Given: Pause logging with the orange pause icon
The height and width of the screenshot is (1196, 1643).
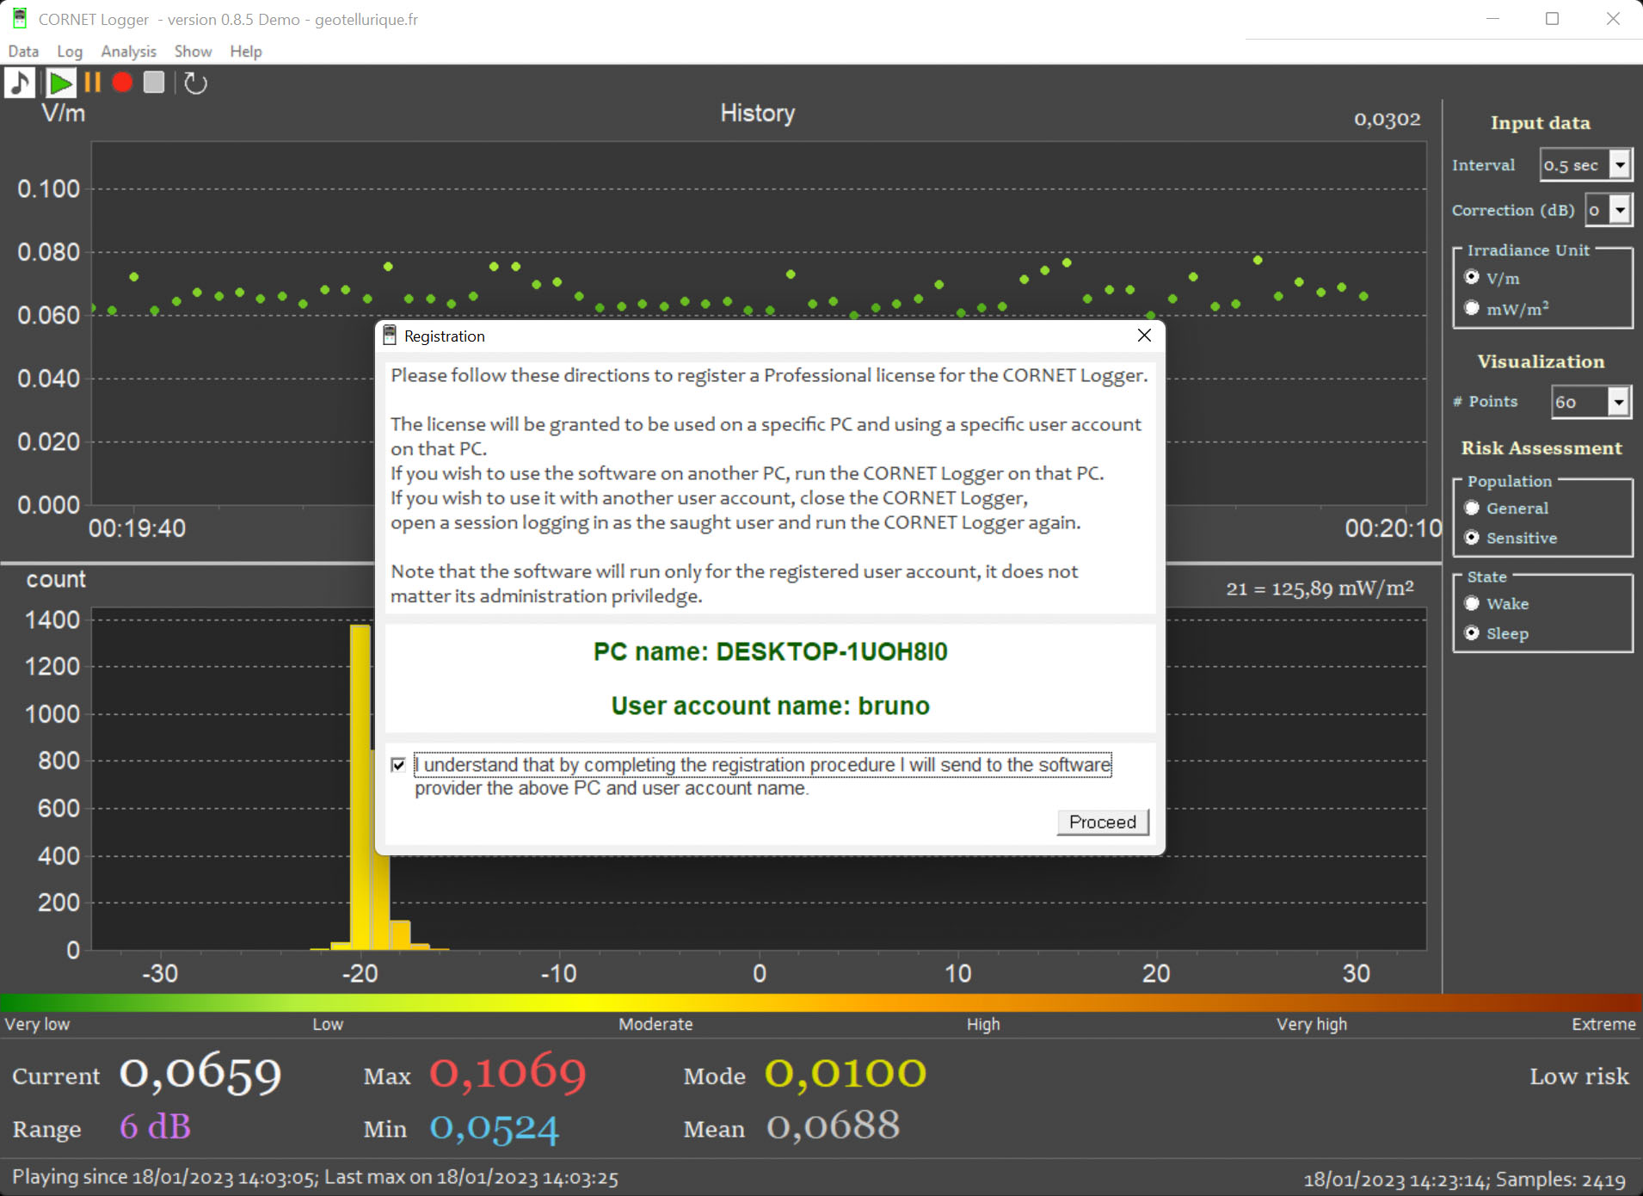Looking at the screenshot, I should tap(93, 83).
